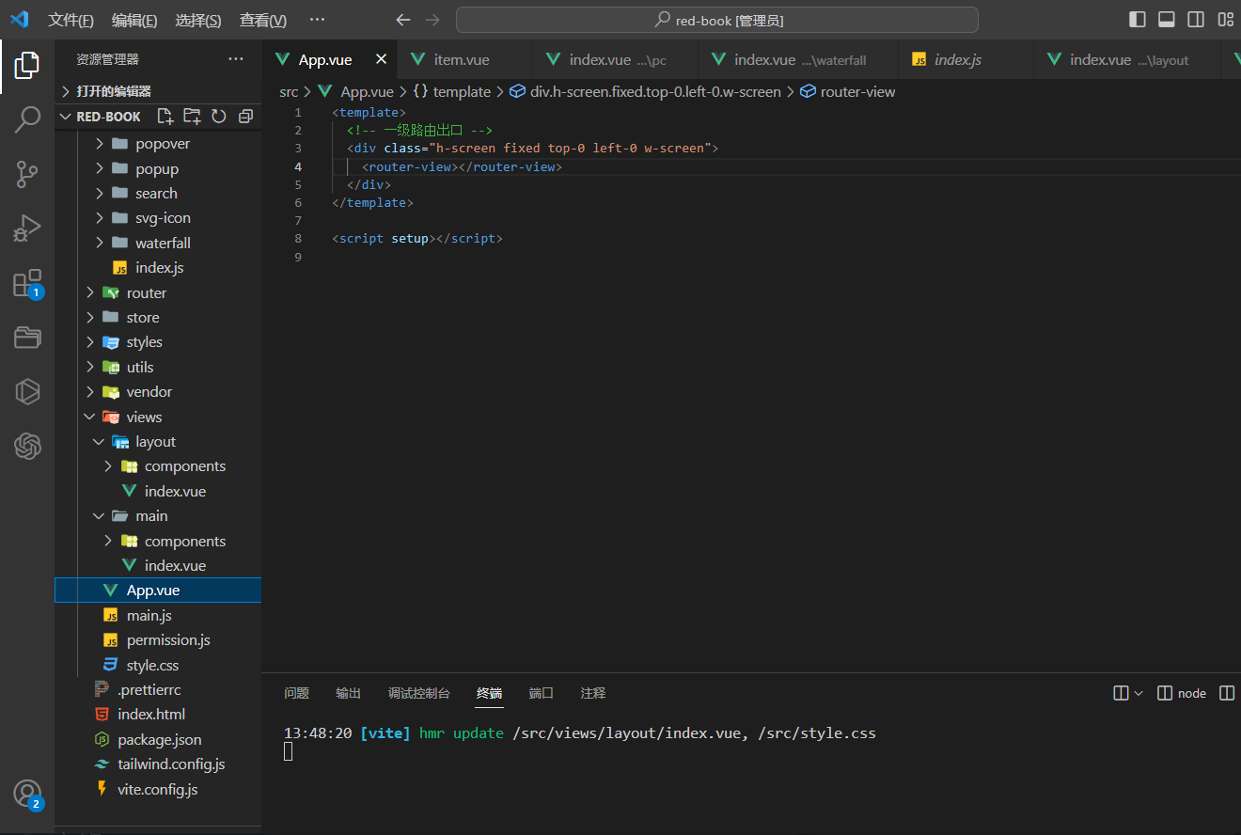
Task: Collapse all folders in explorer
Action: tap(245, 117)
